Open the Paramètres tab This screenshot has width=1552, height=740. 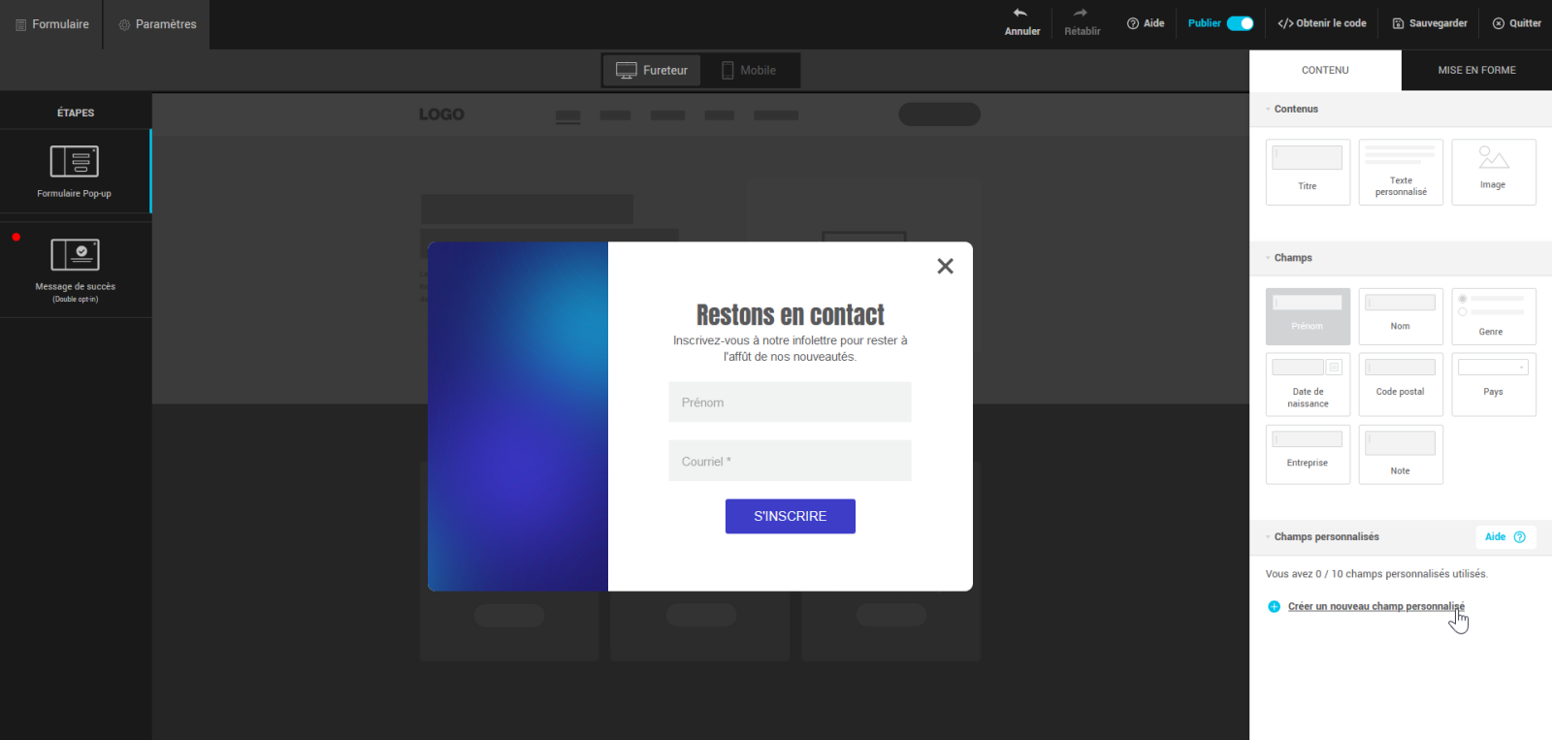click(157, 24)
